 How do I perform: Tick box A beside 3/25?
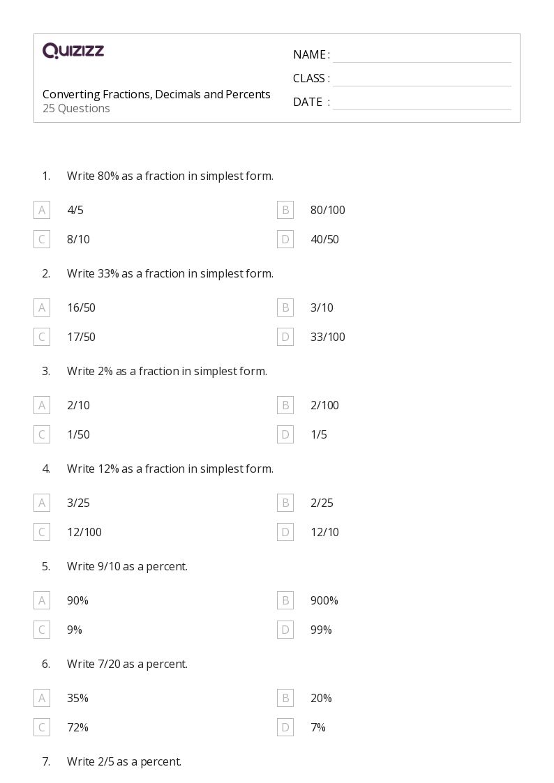point(42,502)
